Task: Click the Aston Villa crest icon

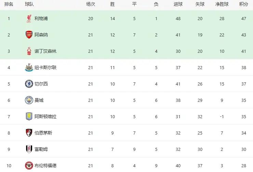Action: point(29,116)
